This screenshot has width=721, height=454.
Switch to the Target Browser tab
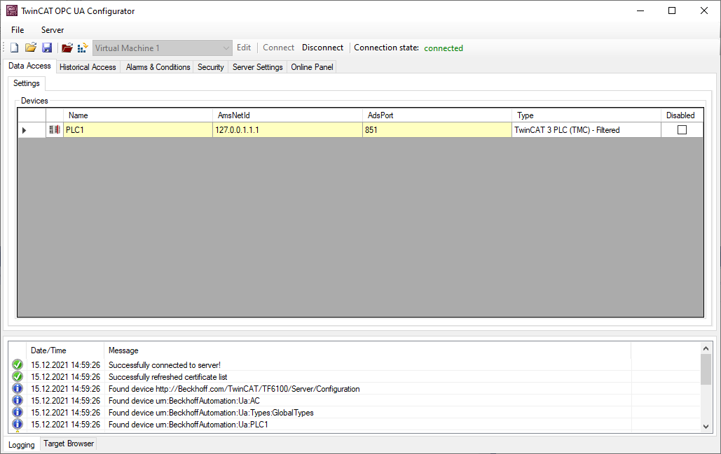pos(69,444)
